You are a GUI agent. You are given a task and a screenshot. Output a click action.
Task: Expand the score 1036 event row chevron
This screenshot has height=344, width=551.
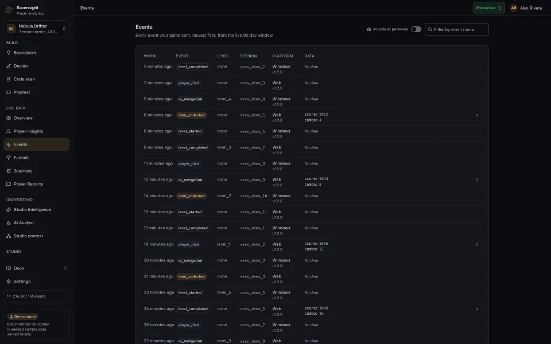tap(477, 244)
